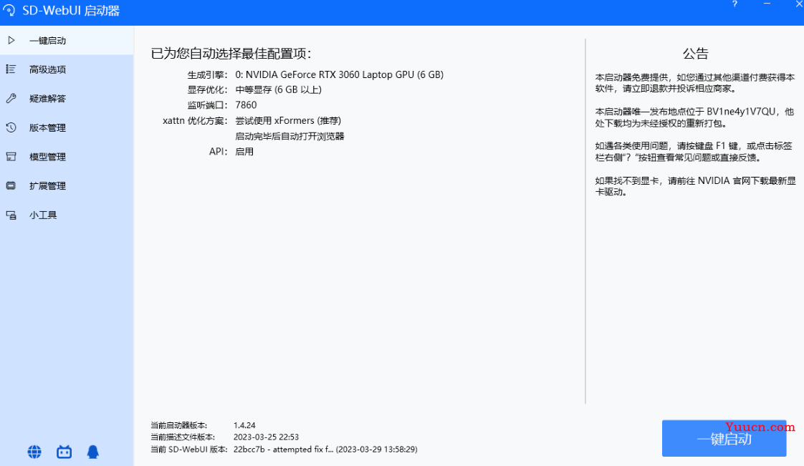Open the globe website icon at sidebar bottom
The image size is (804, 466).
34,452
